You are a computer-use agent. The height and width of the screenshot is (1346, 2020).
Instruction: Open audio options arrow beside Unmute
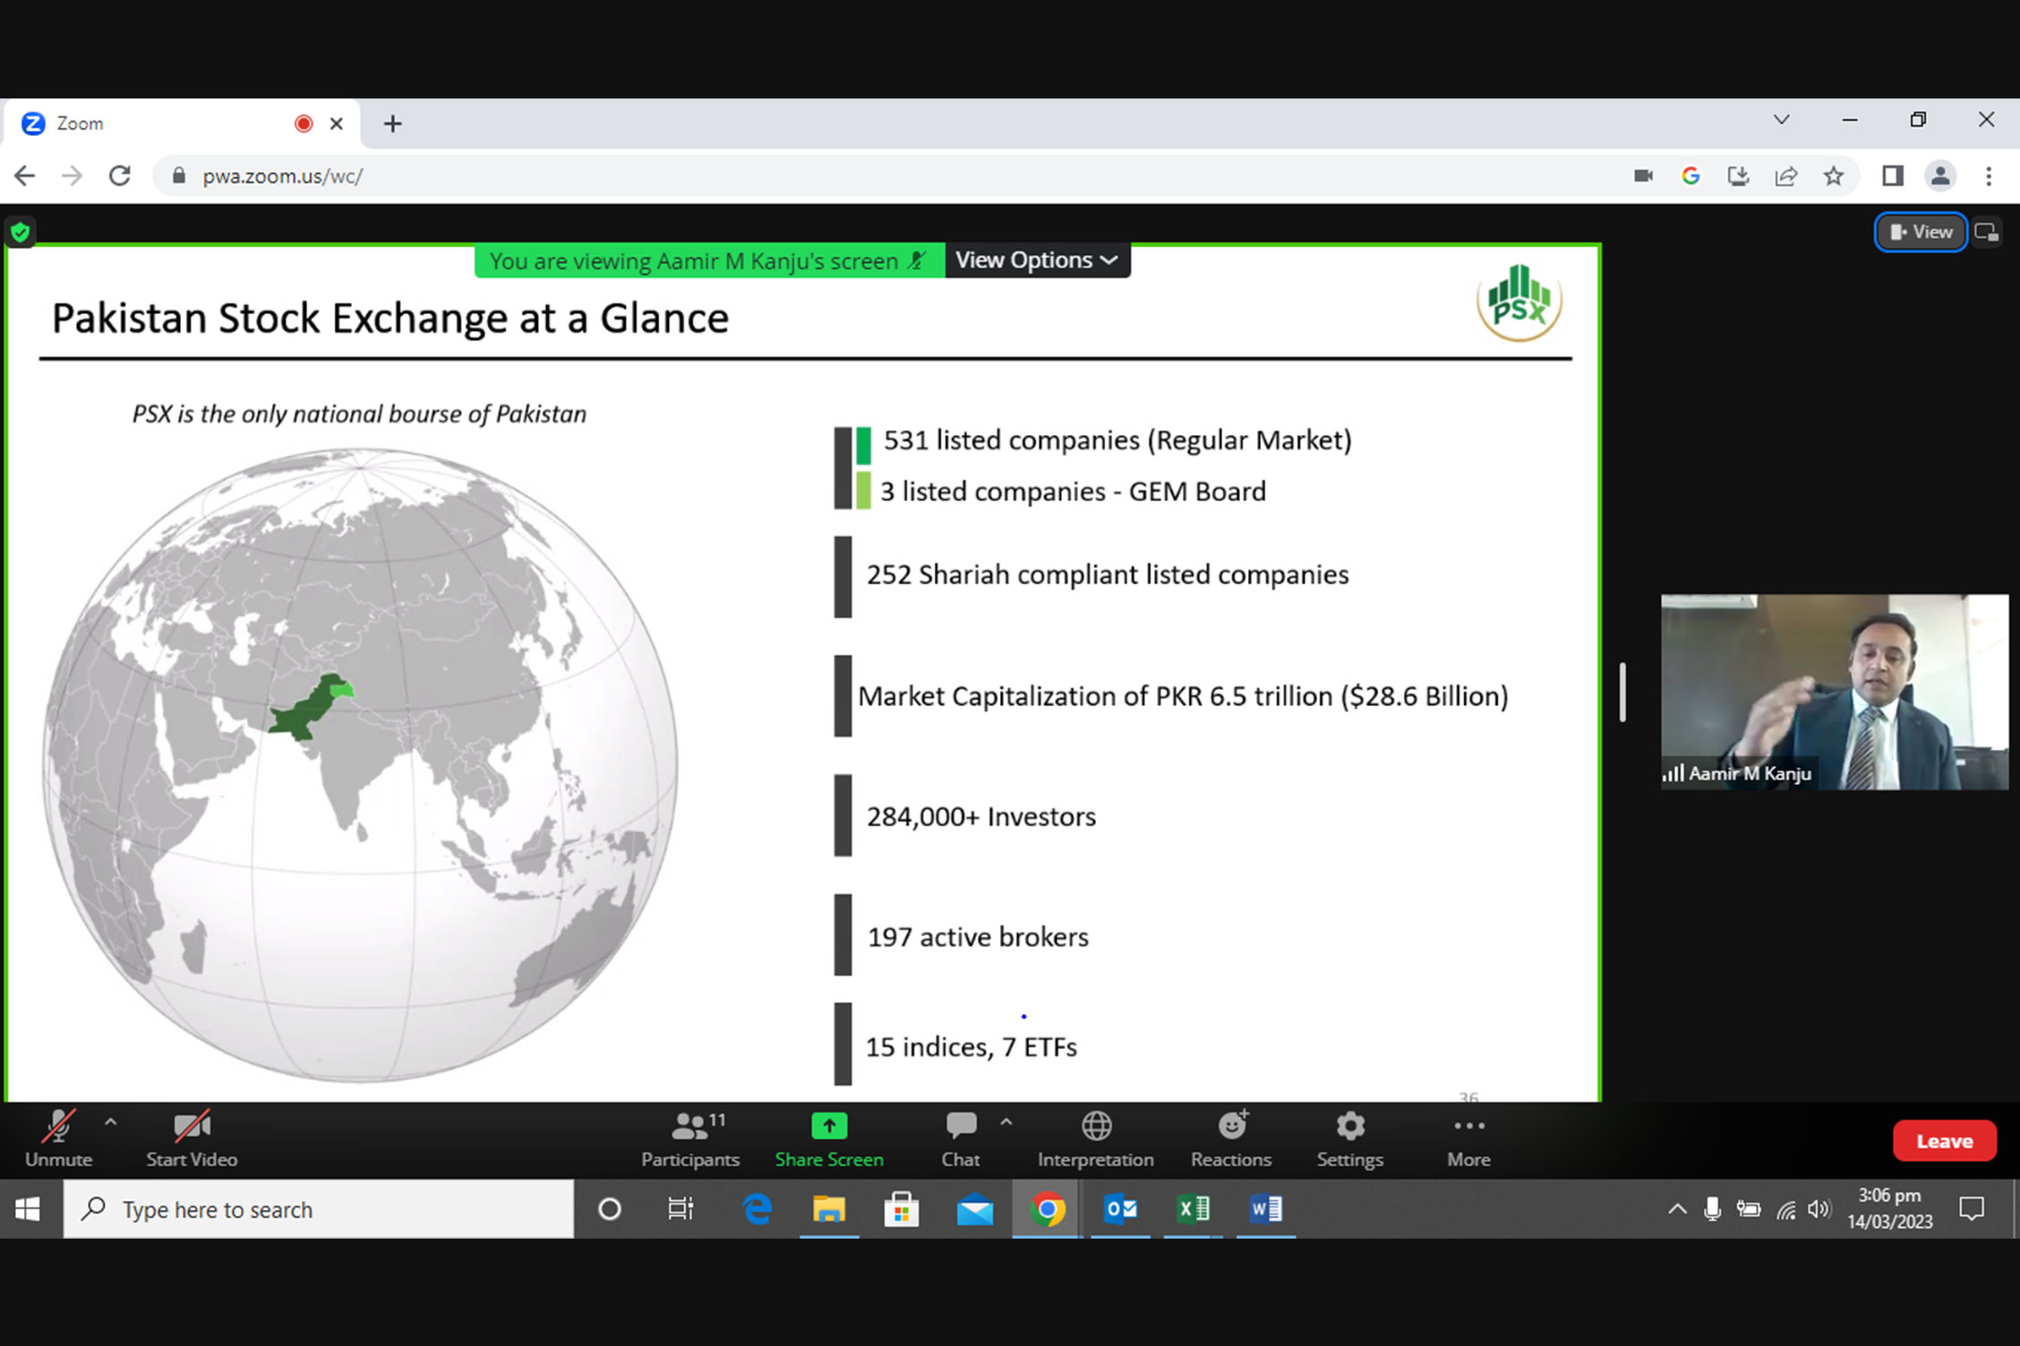pos(111,1122)
